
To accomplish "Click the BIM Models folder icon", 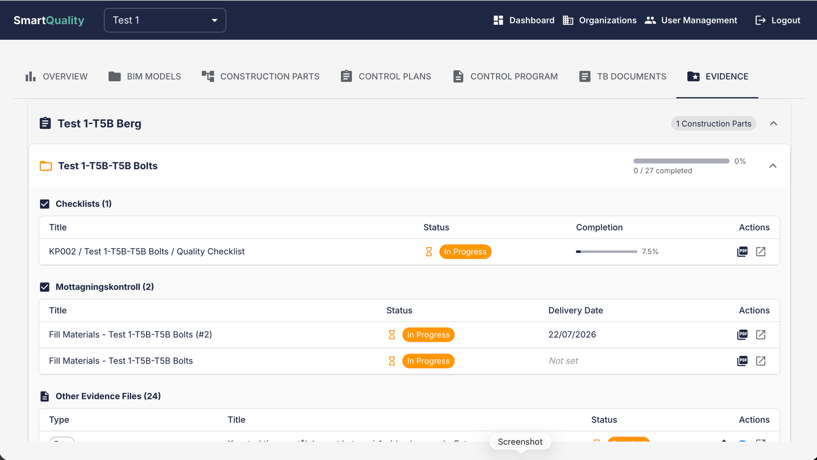I will (x=115, y=76).
